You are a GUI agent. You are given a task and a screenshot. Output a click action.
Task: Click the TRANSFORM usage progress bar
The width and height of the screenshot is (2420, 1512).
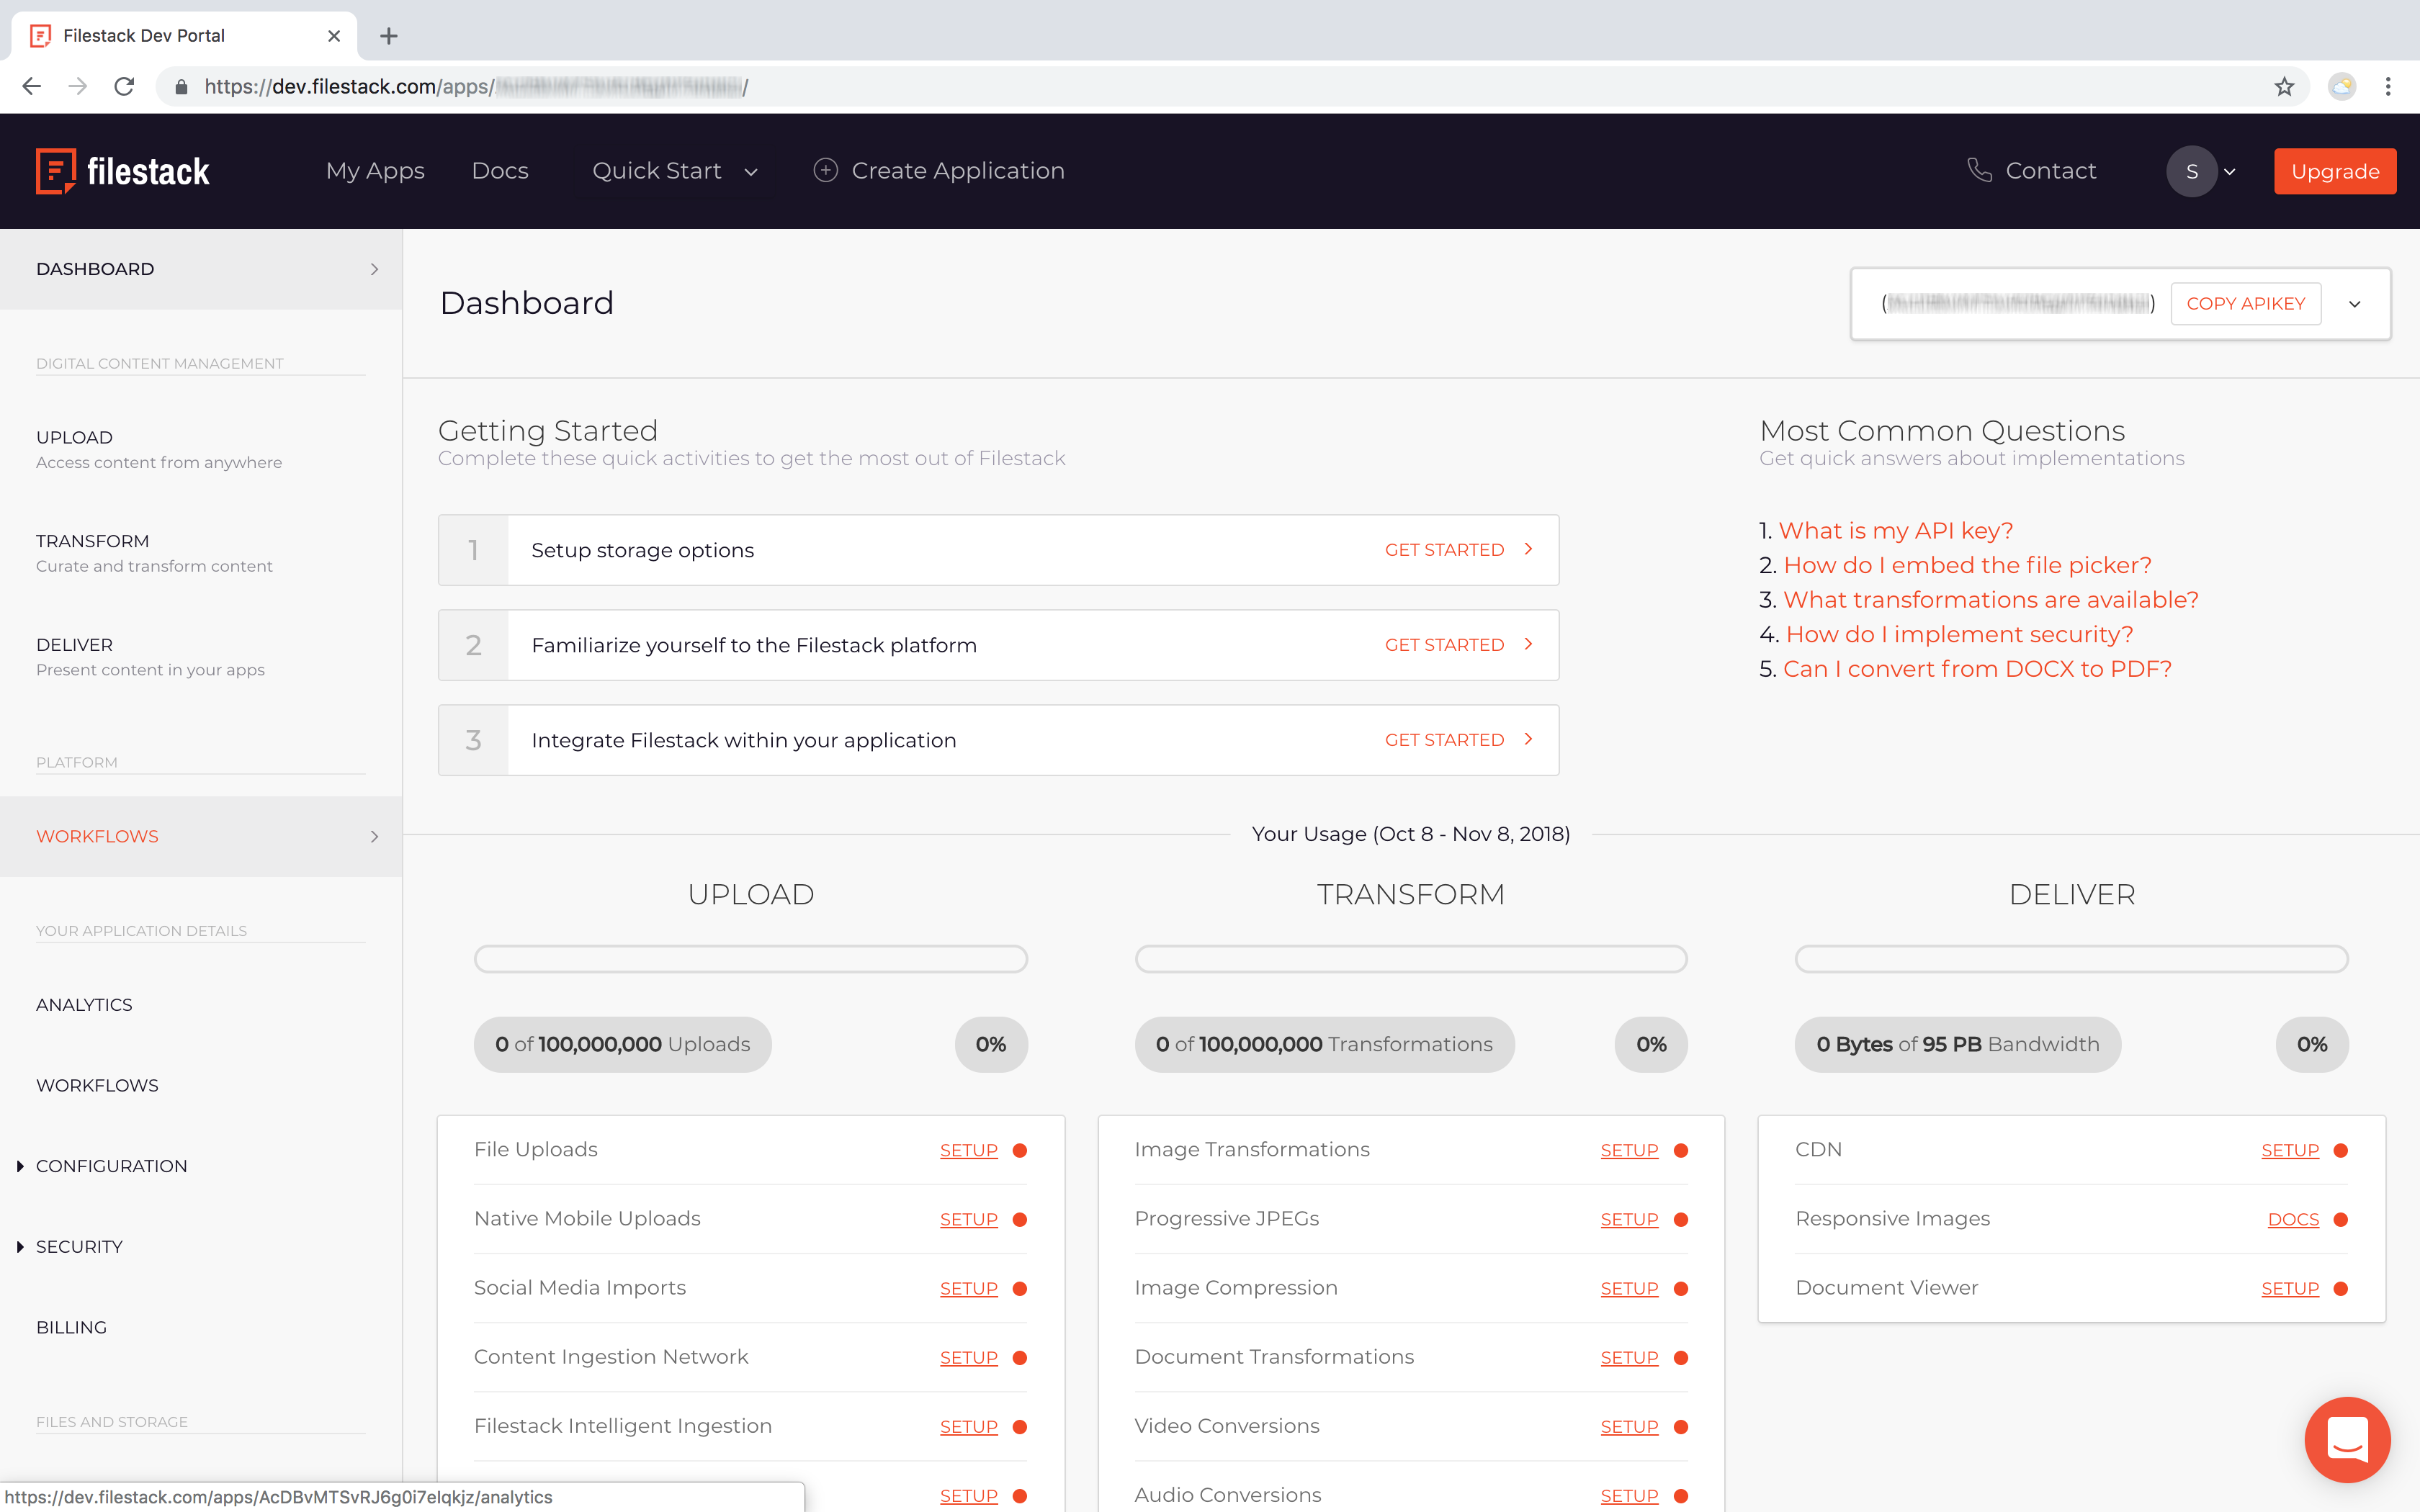pyautogui.click(x=1411, y=959)
